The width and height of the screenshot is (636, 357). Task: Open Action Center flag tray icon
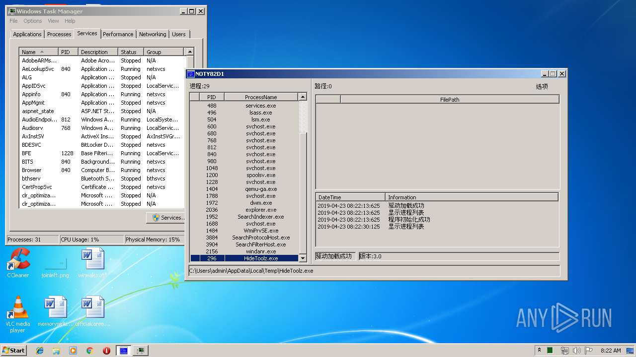(589, 351)
